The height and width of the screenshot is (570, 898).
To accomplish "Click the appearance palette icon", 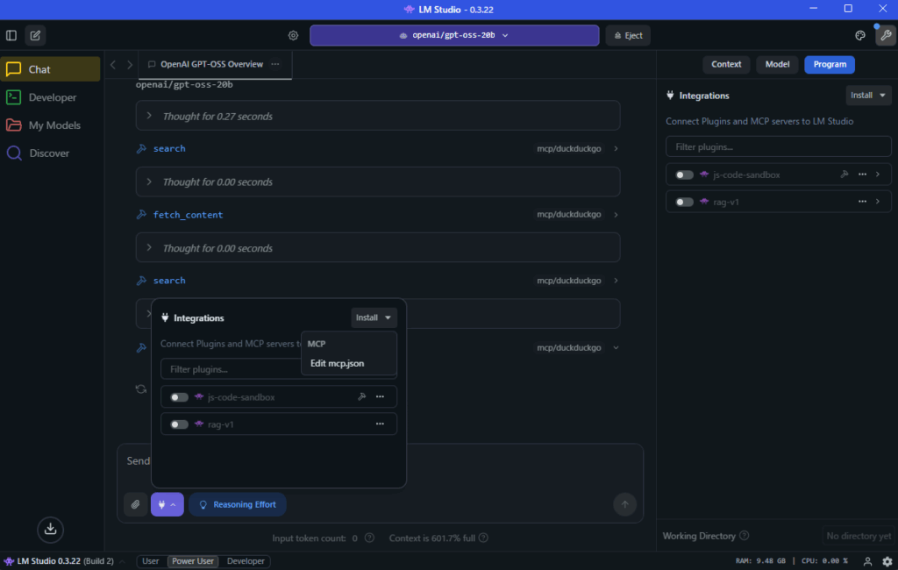I will 860,36.
